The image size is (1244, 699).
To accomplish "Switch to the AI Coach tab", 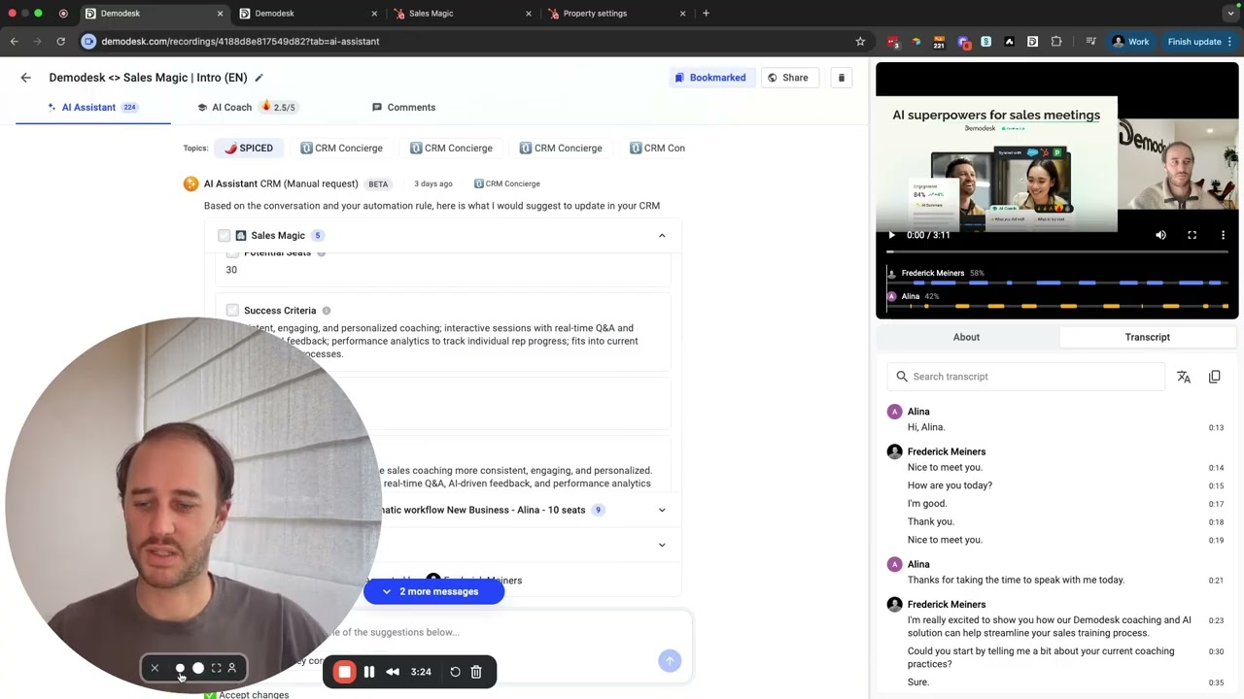I will pyautogui.click(x=246, y=107).
